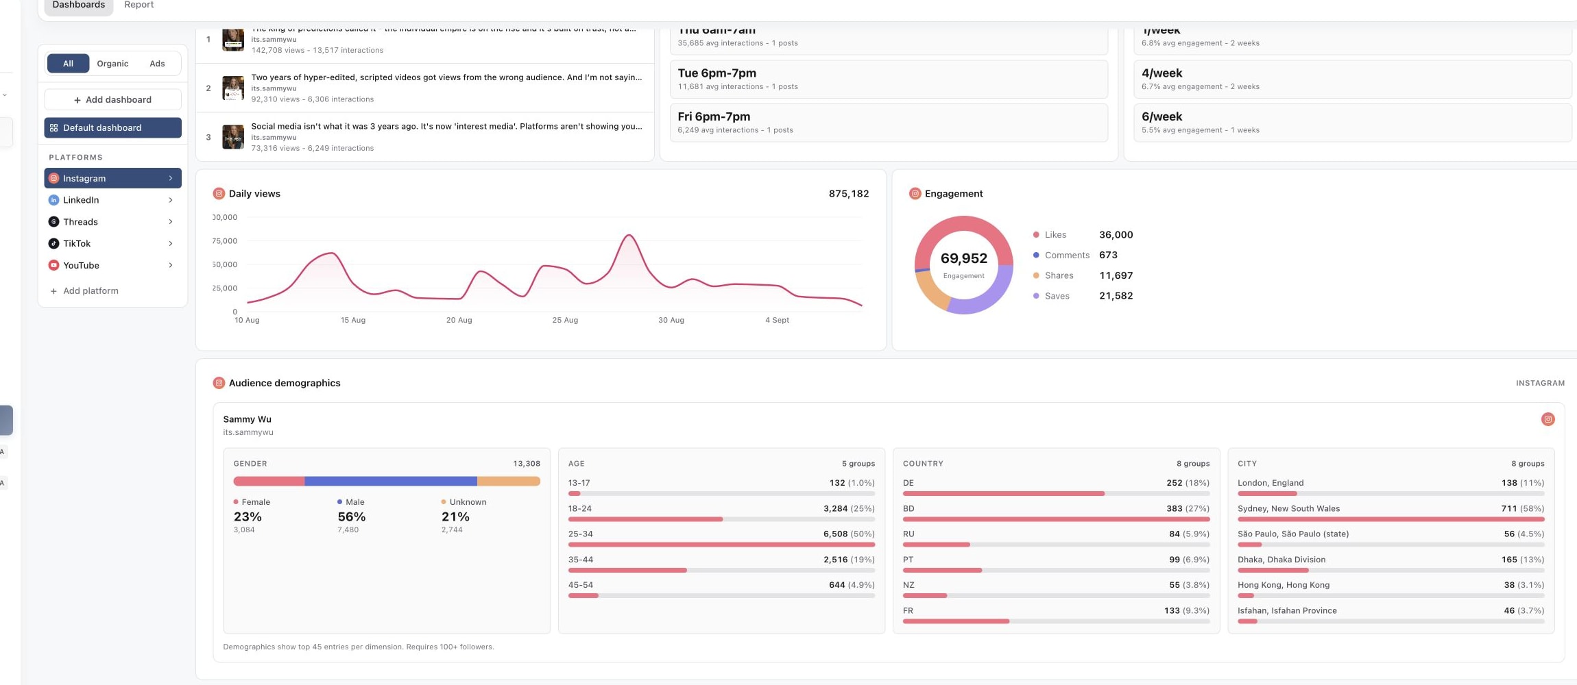Click the Sydney, New South Wales city row
The image size is (1577, 685).
(1391, 513)
